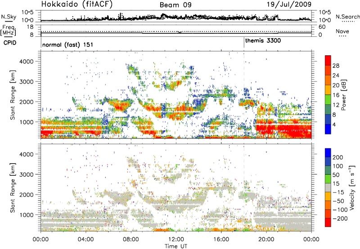Click the 'N.Sky' legend label

click(x=9, y=17)
